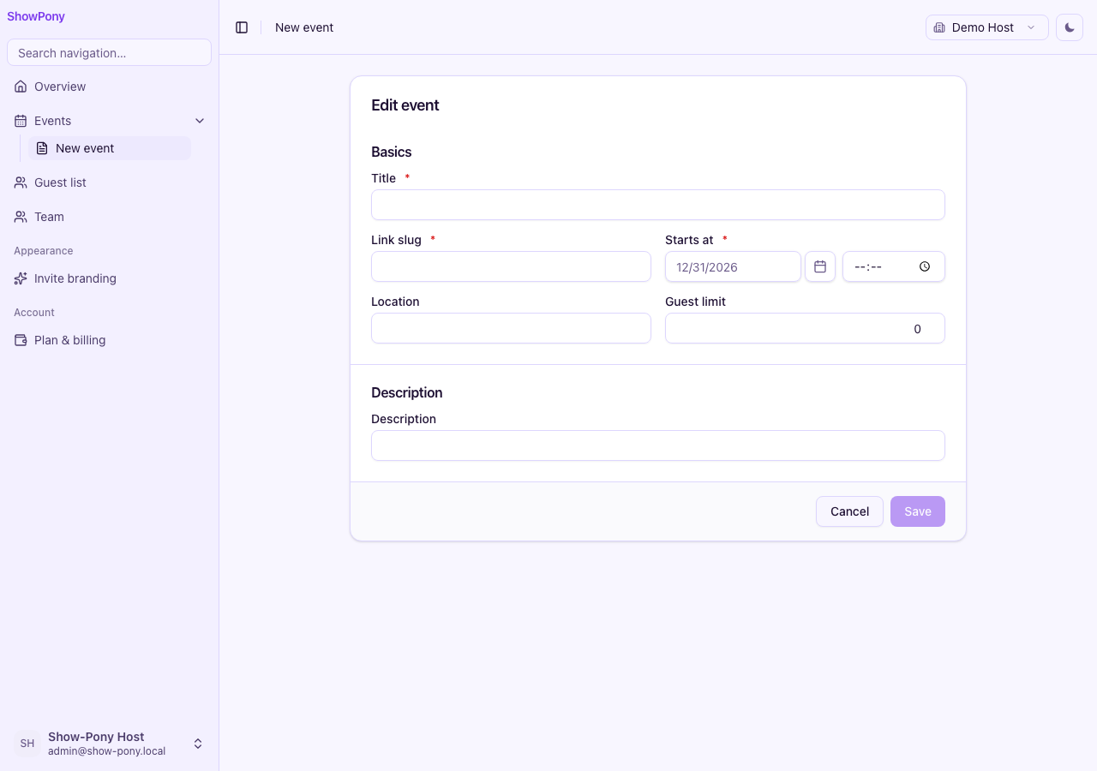Open the Guest list page
1097x771 pixels.
click(109, 182)
